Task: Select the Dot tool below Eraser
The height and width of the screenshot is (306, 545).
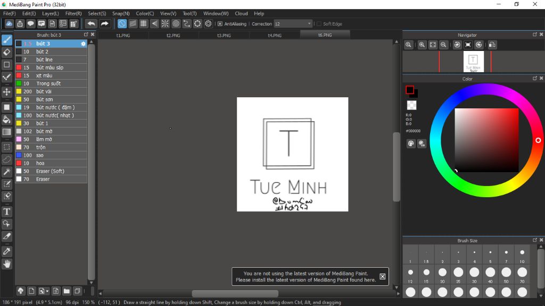Action: coord(6,64)
